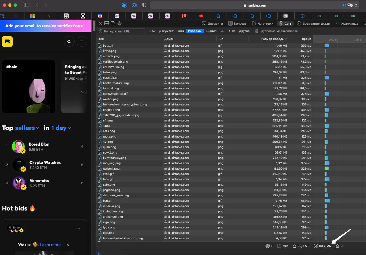The width and height of the screenshot is (366, 255).
Task: Switch to the Microsoft logo browser tab
Action: tap(32, 16)
